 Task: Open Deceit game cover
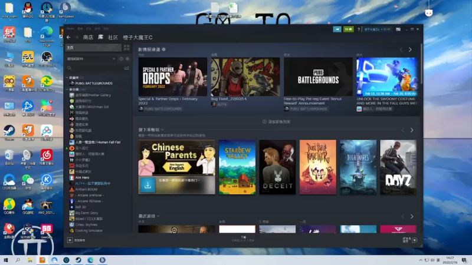tap(277, 167)
